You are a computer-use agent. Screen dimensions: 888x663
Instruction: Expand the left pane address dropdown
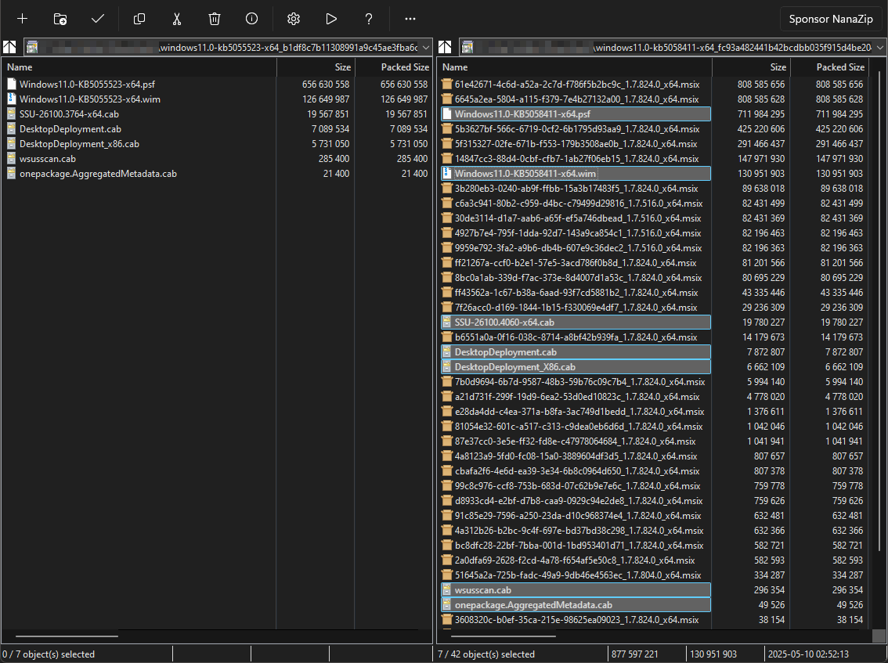(x=426, y=48)
